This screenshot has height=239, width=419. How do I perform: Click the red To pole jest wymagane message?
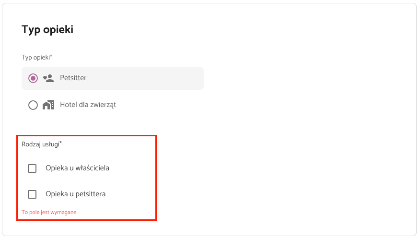pos(49,212)
